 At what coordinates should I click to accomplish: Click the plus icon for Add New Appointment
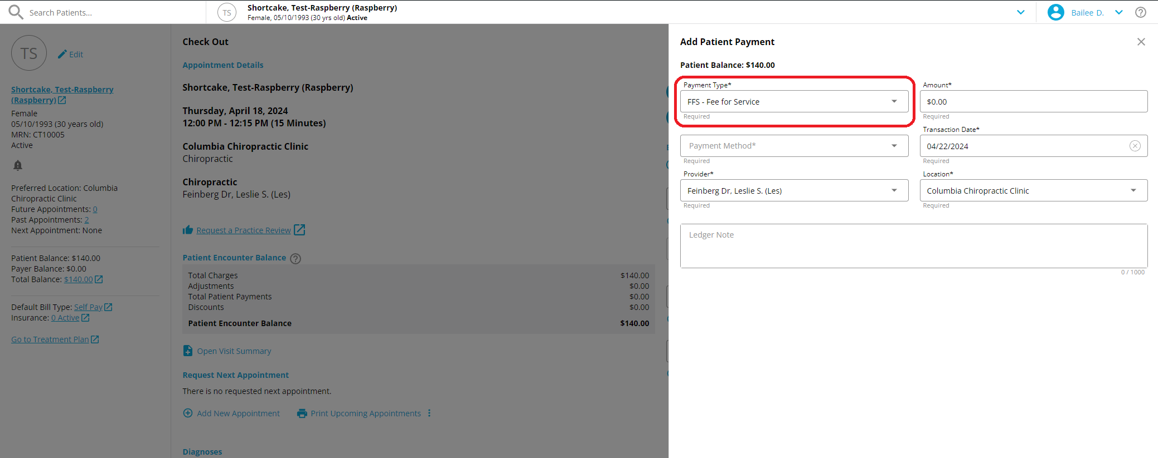188,413
